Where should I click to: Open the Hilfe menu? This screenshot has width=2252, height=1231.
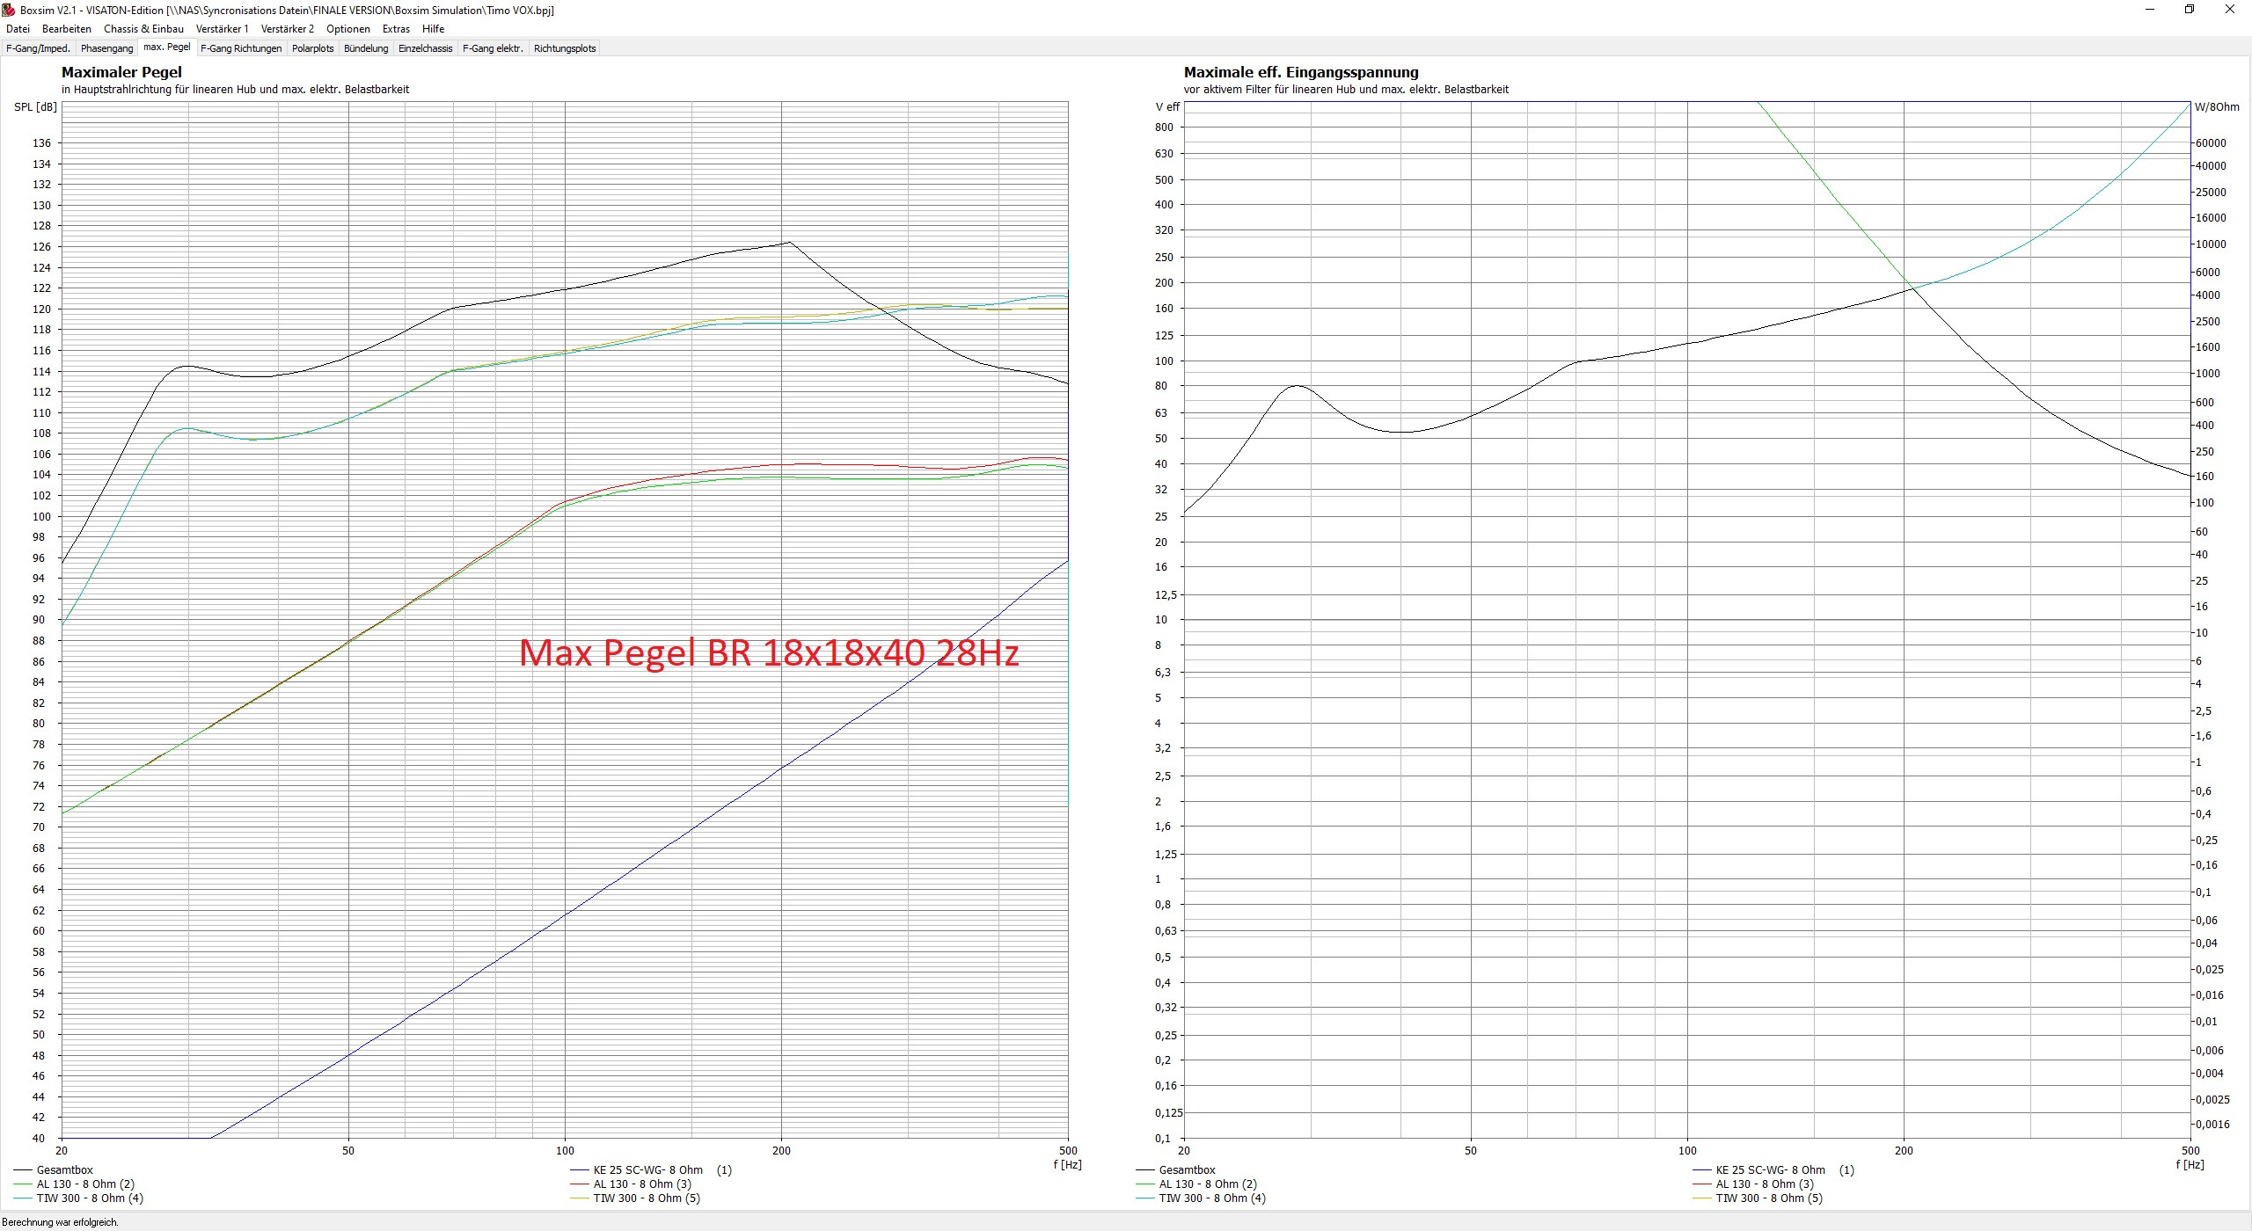coord(433,29)
